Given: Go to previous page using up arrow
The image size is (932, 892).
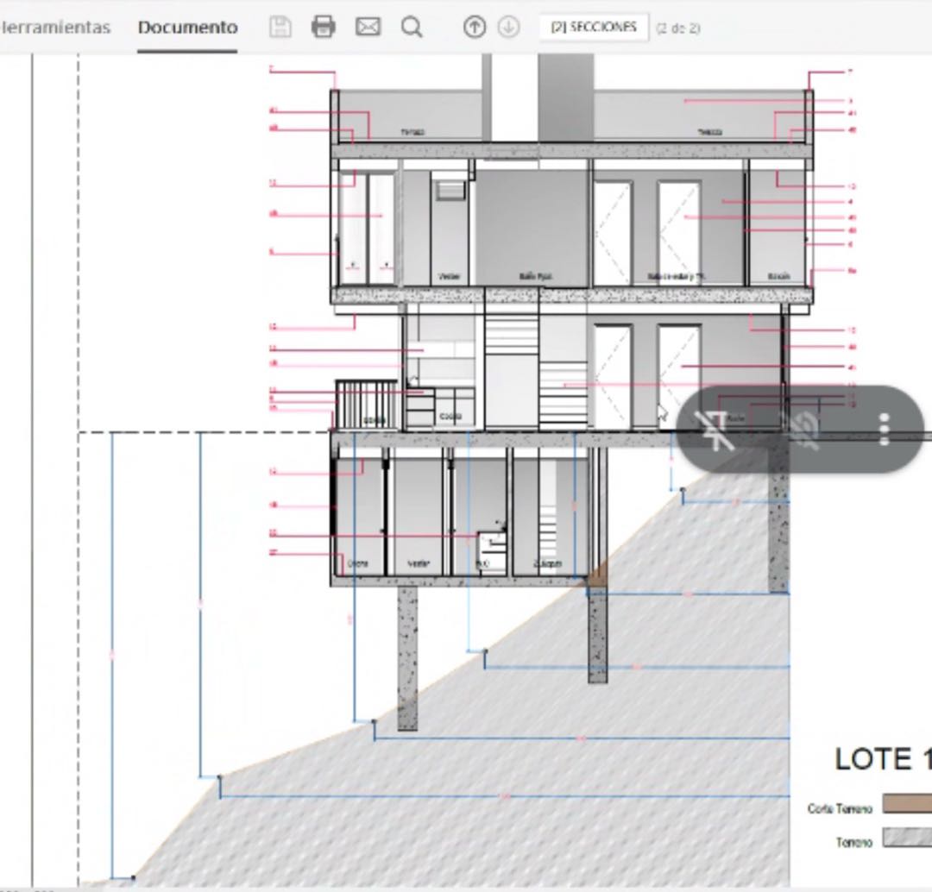Looking at the screenshot, I should 474,27.
